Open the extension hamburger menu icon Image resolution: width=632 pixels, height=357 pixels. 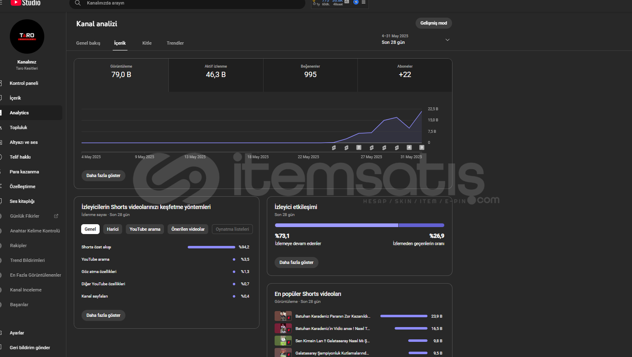coord(364,2)
